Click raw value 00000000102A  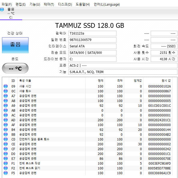pos(160,86)
